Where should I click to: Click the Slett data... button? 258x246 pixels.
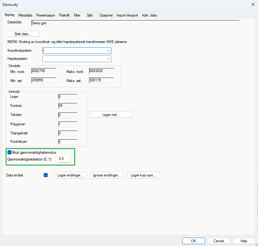[23, 34]
